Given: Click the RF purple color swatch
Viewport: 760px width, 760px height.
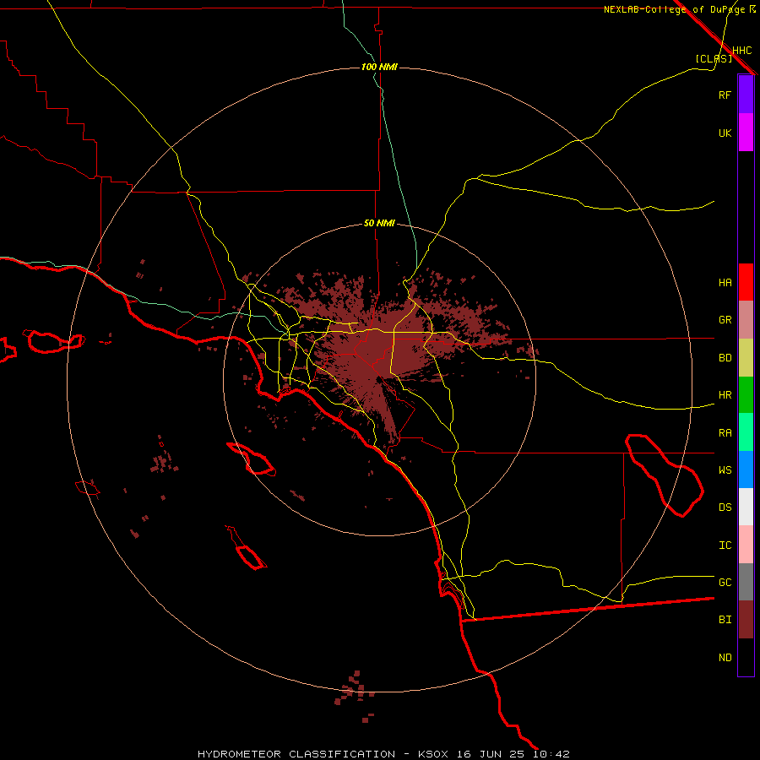Looking at the screenshot, I should [x=746, y=95].
